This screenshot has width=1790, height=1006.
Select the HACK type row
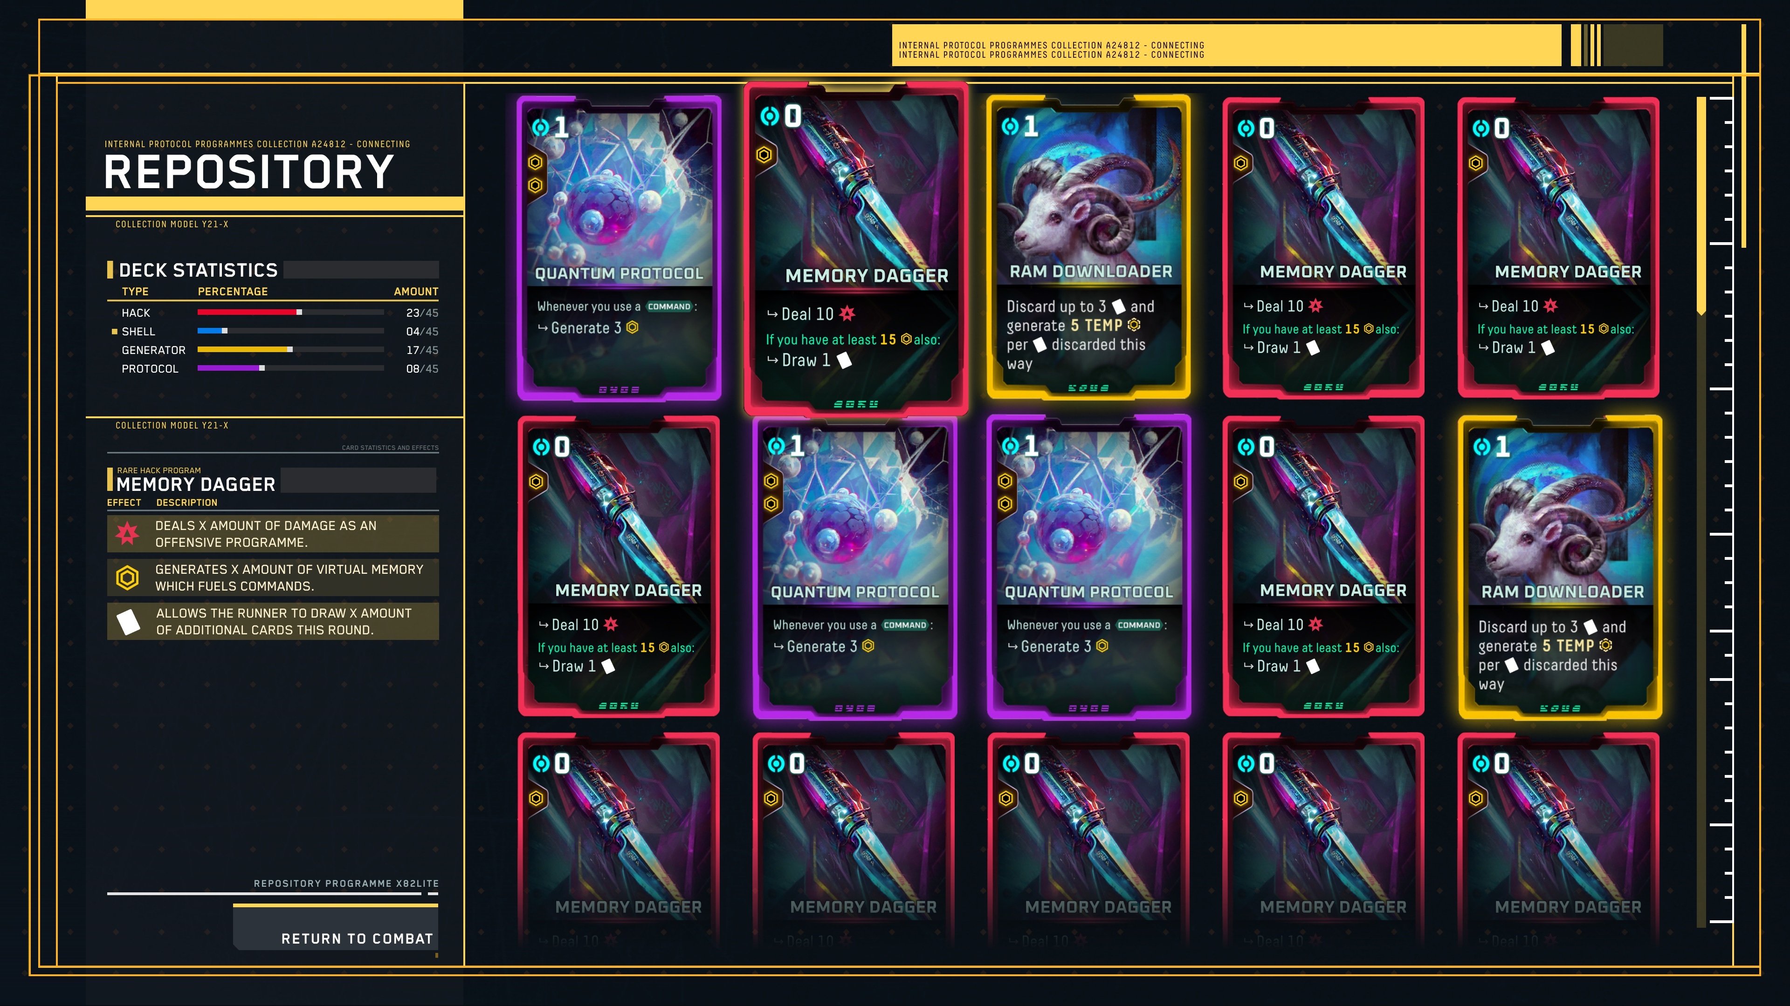pyautogui.click(x=273, y=313)
